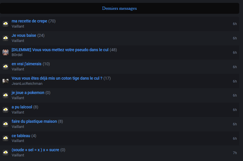Click the avatar beside "je joue a pokemon"
Viewport: 243px width, 161px height.
(x=5, y=95)
